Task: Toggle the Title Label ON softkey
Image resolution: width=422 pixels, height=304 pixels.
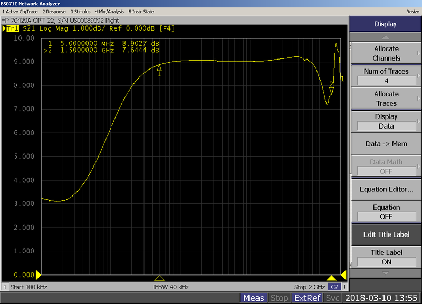Action: [386, 257]
